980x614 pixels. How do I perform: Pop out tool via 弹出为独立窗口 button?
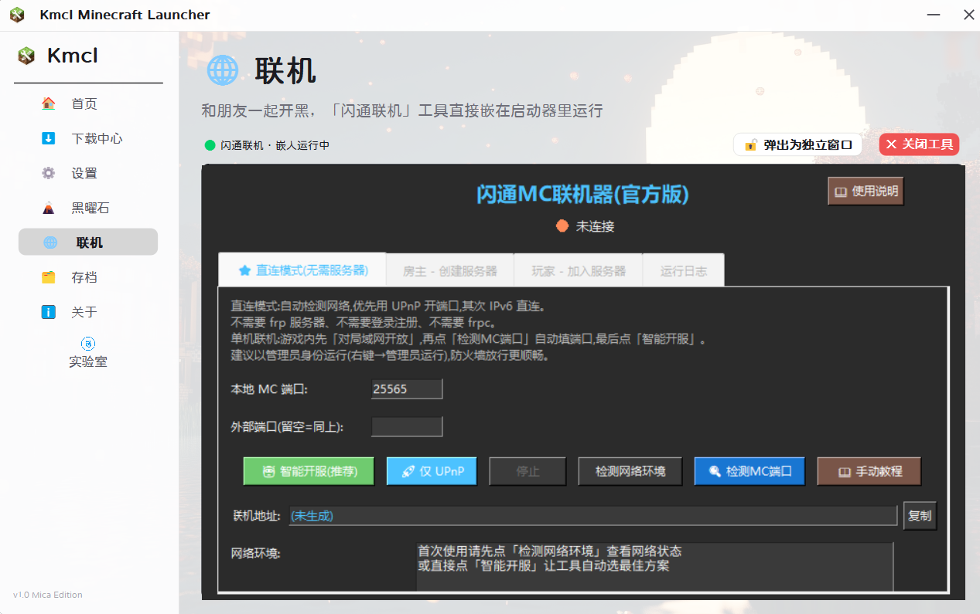(797, 144)
